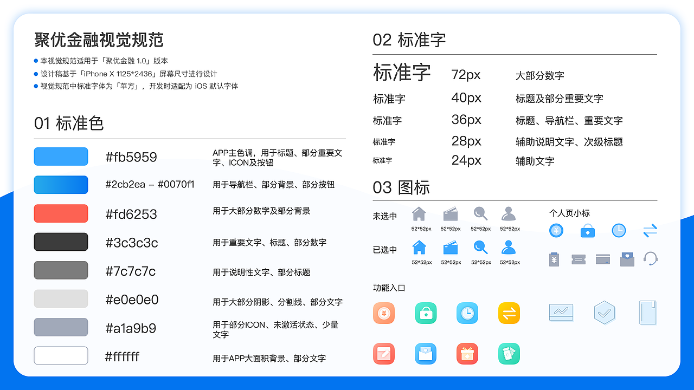Image resolution: width=694 pixels, height=390 pixels.
Task: Click the largest 标准字 sample text
Action: 402,72
